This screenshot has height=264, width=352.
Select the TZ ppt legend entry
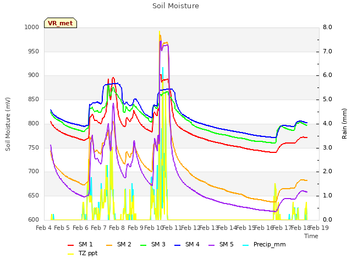pyautogui.click(x=82, y=253)
